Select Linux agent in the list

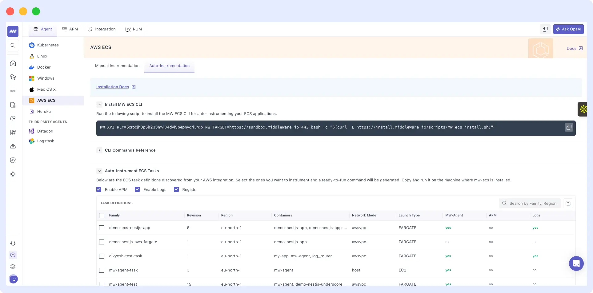[53, 56]
